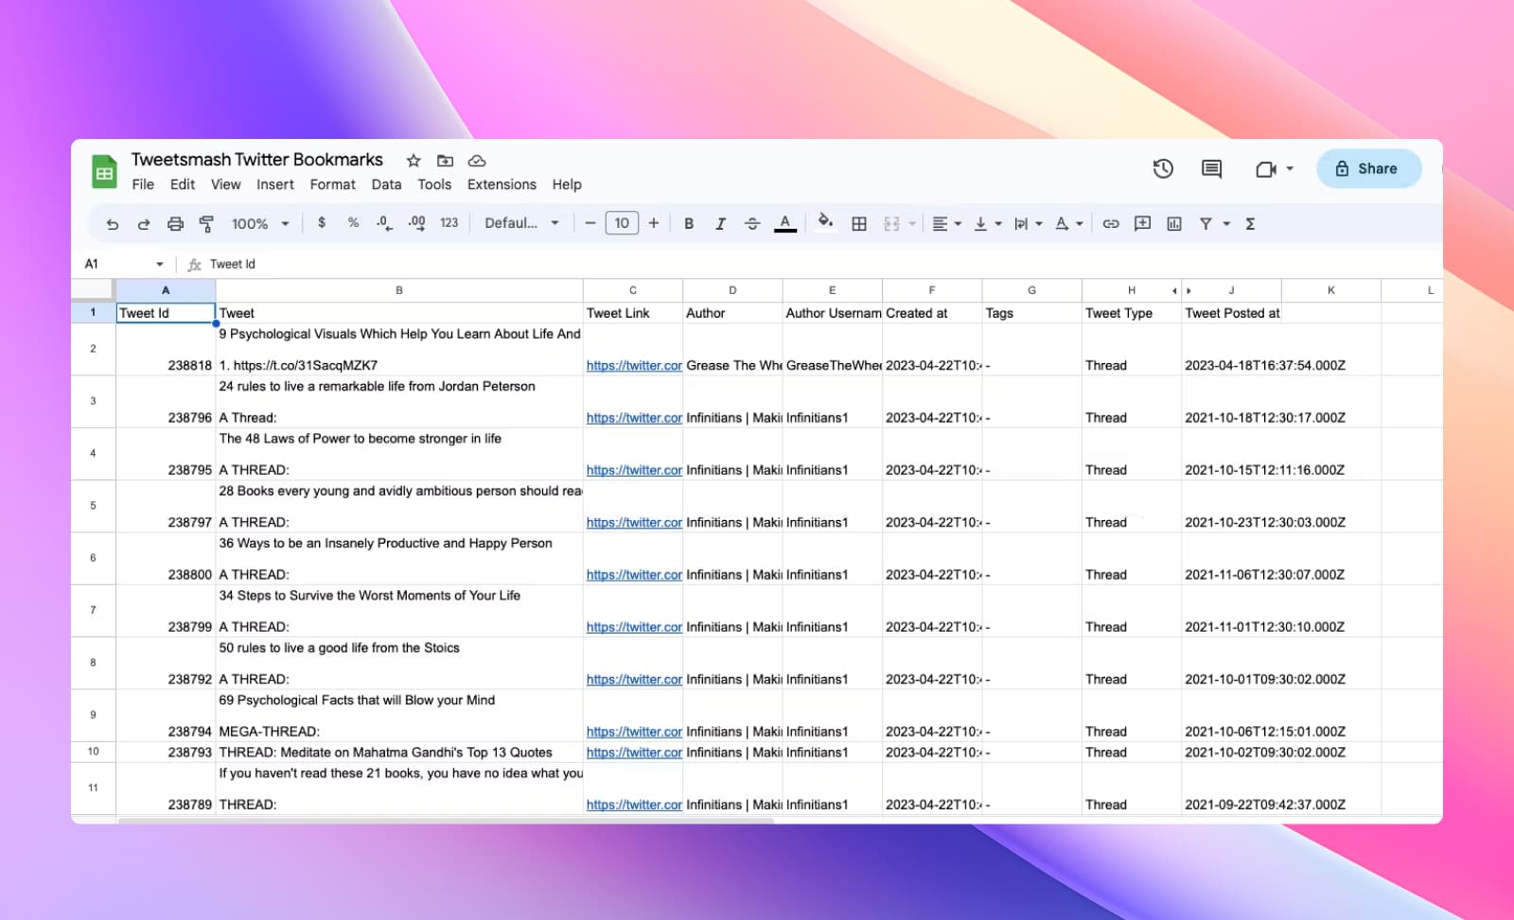Increase decimal places icon
Viewport: 1514px width, 920px height.
coord(416,223)
